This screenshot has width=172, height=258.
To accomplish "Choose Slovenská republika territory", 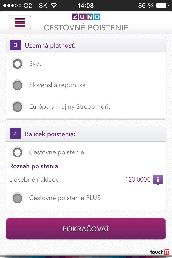I will [x=18, y=85].
